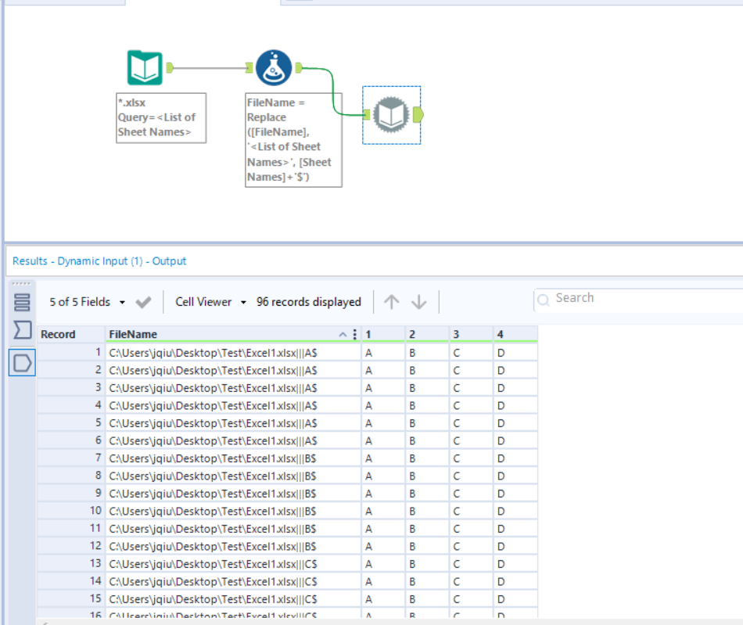Select the Input Data tool on the canvas
Screen dimensions: 743x625
click(x=144, y=67)
